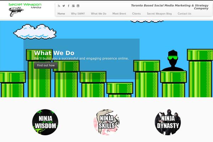The width and height of the screenshot is (213, 142).
Task: Open the Secret Weapon Blog
Action: (x=159, y=13)
